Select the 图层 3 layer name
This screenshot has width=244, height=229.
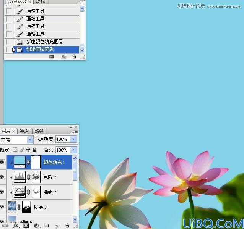coord(40,207)
